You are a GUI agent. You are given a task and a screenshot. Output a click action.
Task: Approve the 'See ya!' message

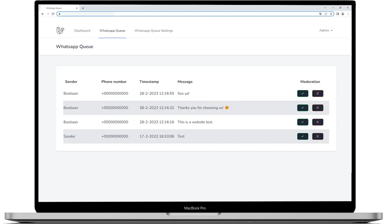(x=302, y=94)
